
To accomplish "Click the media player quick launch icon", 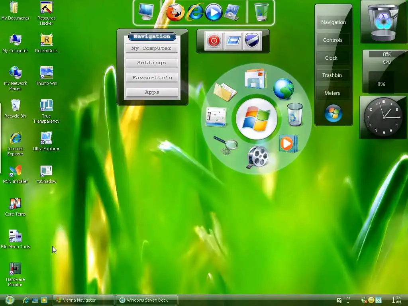I will pos(45,300).
